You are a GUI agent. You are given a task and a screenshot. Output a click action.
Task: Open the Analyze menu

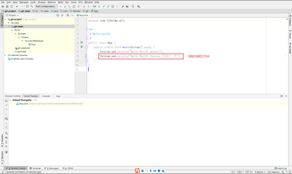pyautogui.click(x=42, y=2)
